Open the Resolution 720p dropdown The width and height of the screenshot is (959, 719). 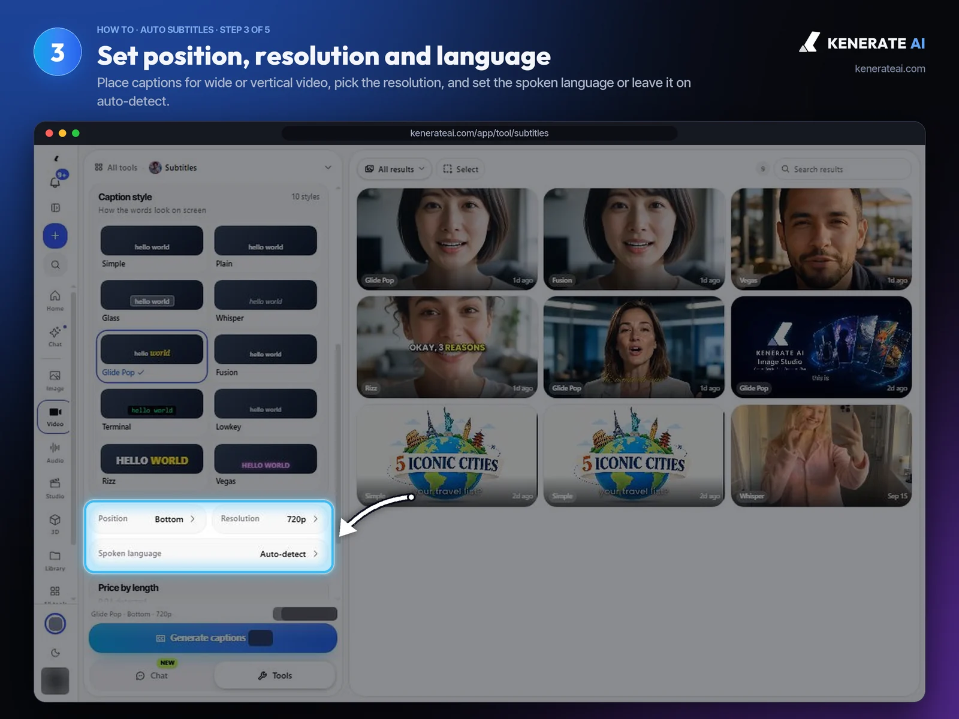coord(269,519)
